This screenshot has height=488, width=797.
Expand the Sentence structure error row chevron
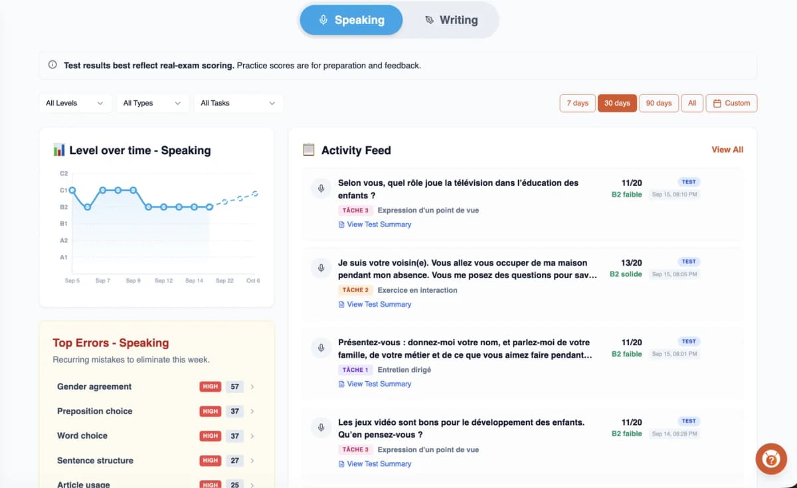click(252, 460)
